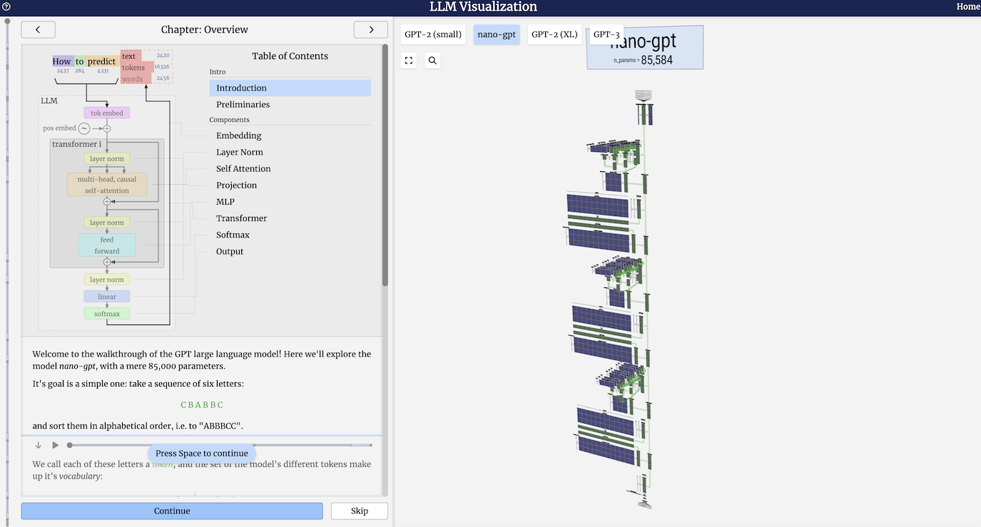The width and height of the screenshot is (981, 527).
Task: Click the LLM Visualization title
Action: point(483,7)
